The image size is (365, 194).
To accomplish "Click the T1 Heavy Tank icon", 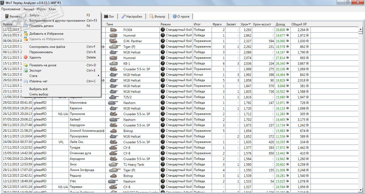I will [114, 165].
